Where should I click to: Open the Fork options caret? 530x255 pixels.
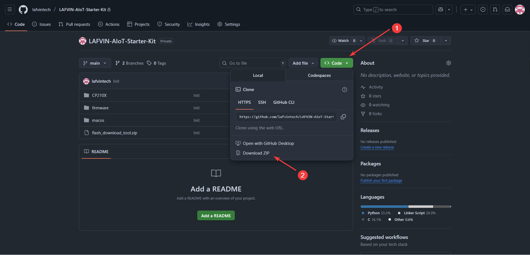(x=403, y=41)
